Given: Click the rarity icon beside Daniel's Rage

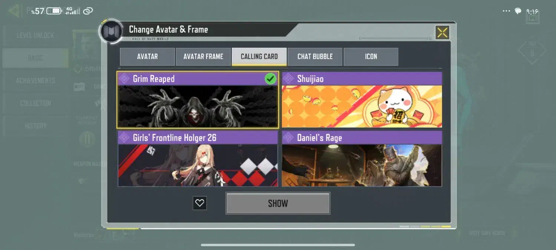Looking at the screenshot, I should pos(288,138).
